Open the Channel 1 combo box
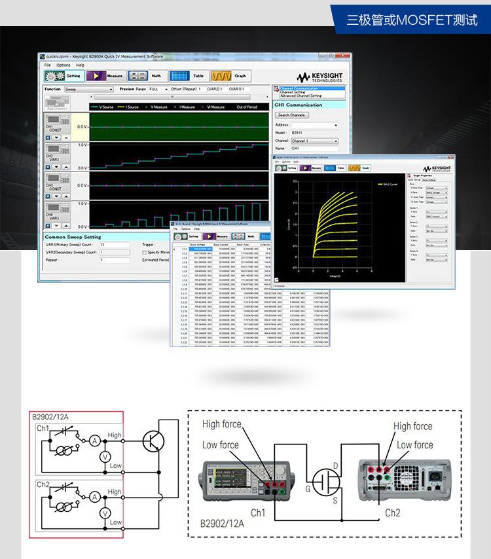The height and width of the screenshot is (559, 491). tap(314, 141)
